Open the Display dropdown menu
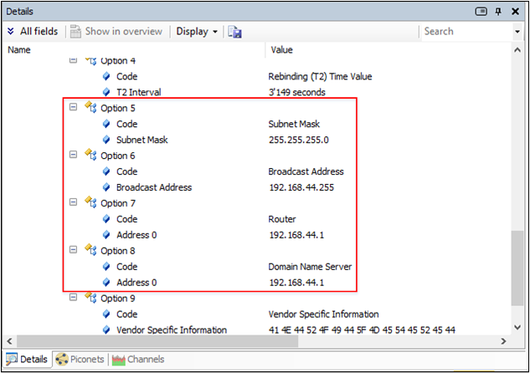This screenshot has height=373, width=530. coord(197,32)
